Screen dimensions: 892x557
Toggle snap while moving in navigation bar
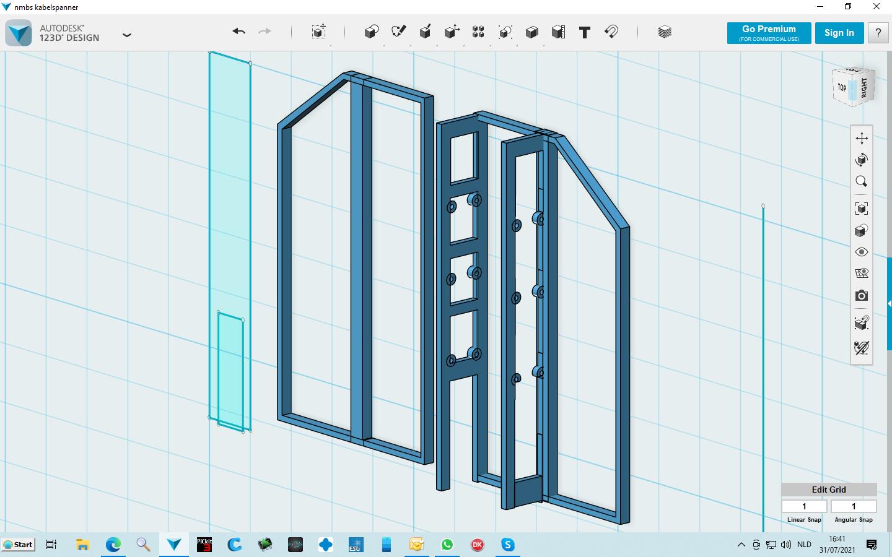862,322
